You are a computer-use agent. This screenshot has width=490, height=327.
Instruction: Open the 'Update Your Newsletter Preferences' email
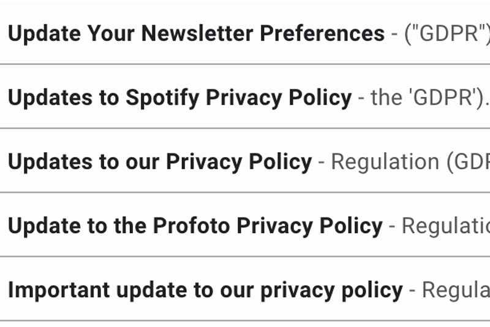coord(196,33)
